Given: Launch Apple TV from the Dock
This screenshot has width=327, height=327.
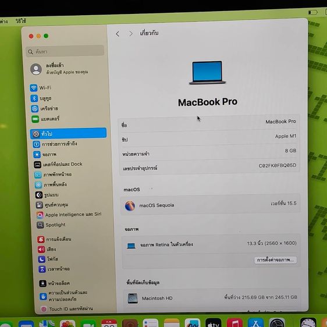Looking at the screenshot, I should (214, 323).
